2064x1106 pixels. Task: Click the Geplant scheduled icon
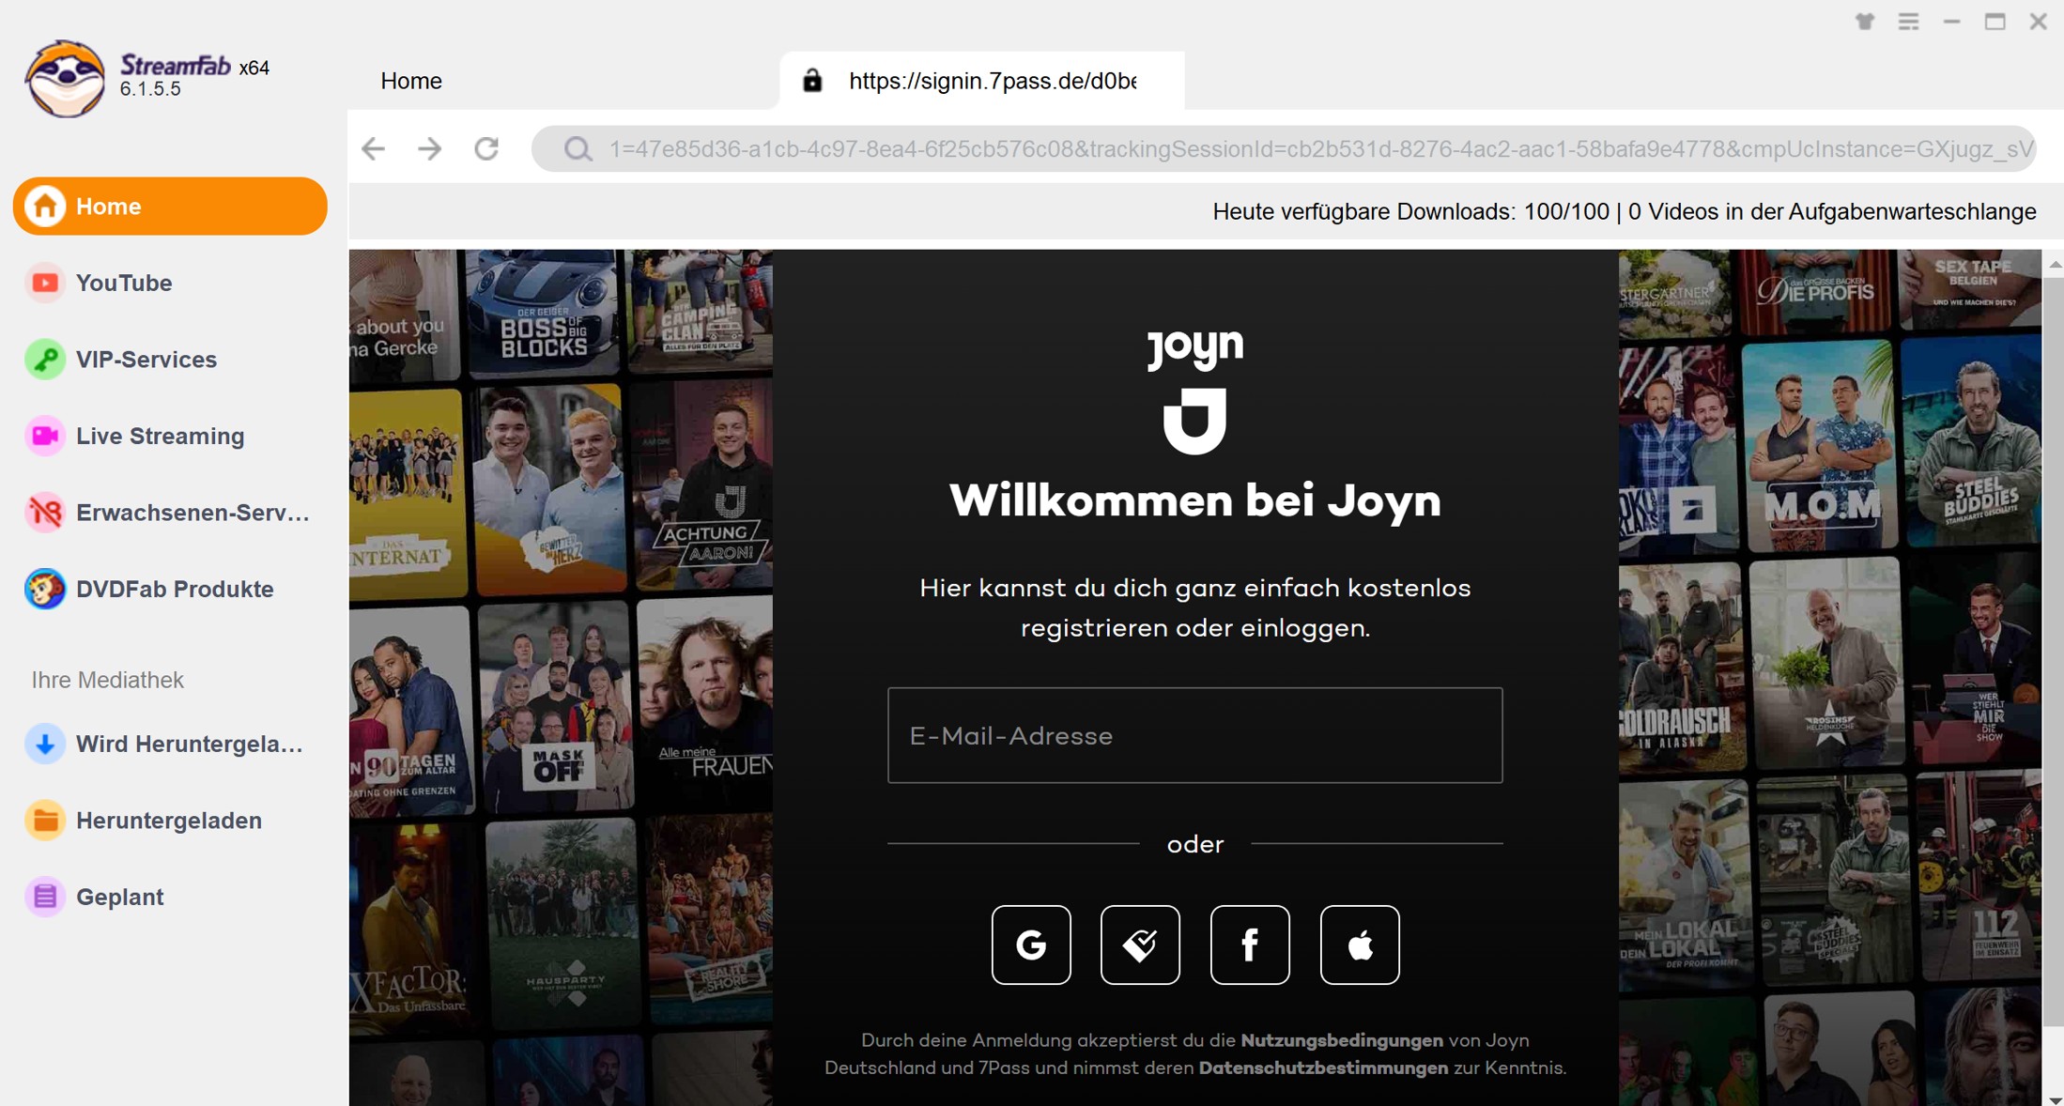[44, 897]
